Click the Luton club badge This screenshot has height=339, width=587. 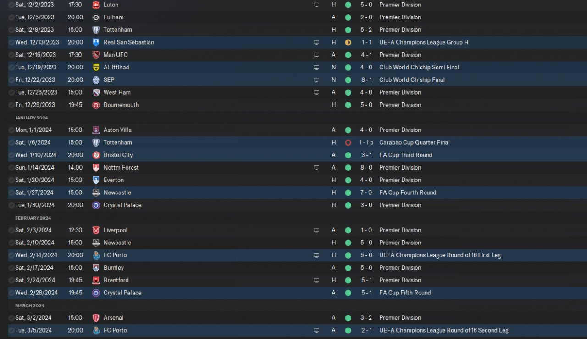point(96,5)
